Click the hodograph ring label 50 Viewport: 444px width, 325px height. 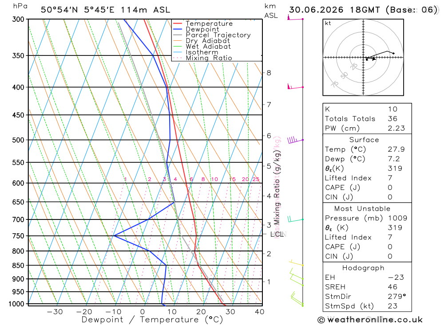pyautogui.click(x=344, y=75)
